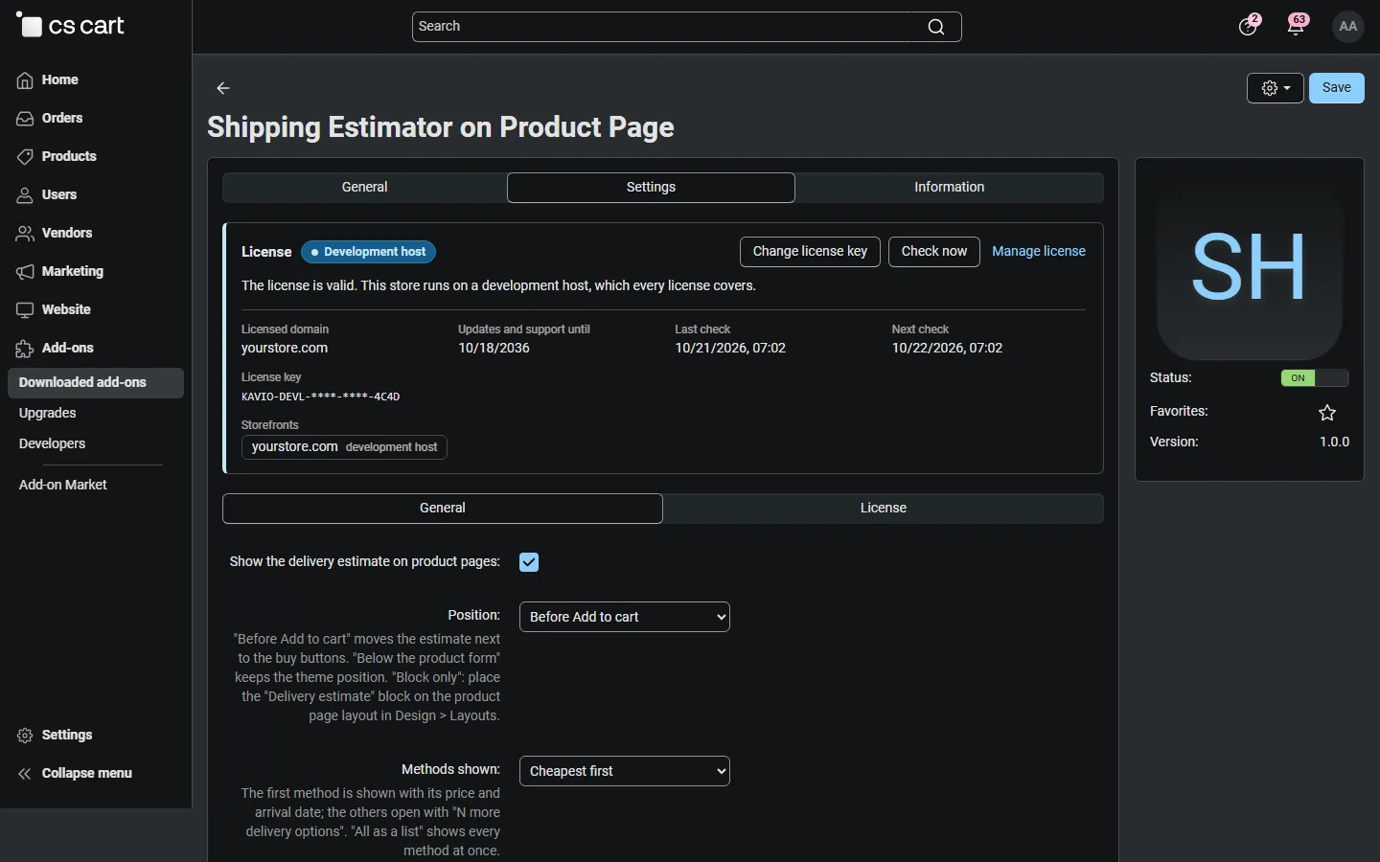Click the Save button

(1337, 88)
